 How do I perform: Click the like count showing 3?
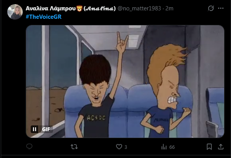click(125, 147)
